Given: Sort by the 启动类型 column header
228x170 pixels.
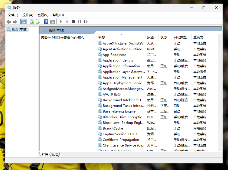Looking at the screenshot, I should (x=181, y=37).
